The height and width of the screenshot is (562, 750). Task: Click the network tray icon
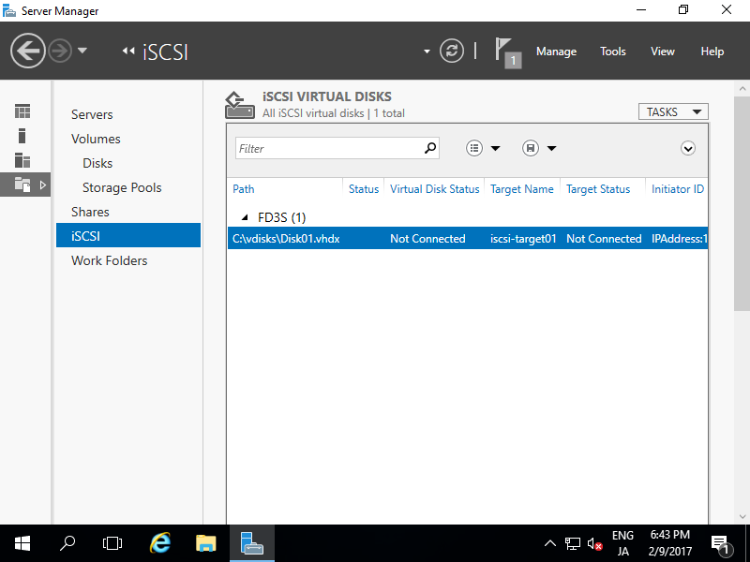pyautogui.click(x=573, y=543)
